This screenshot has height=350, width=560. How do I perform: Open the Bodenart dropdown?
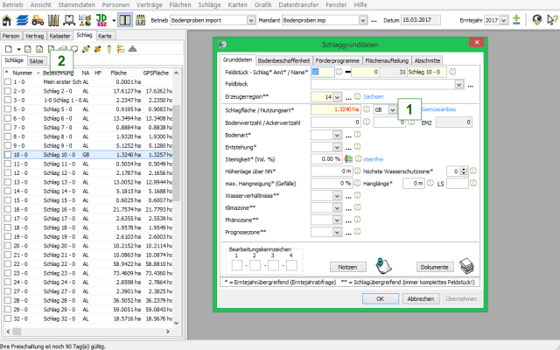tap(339, 135)
